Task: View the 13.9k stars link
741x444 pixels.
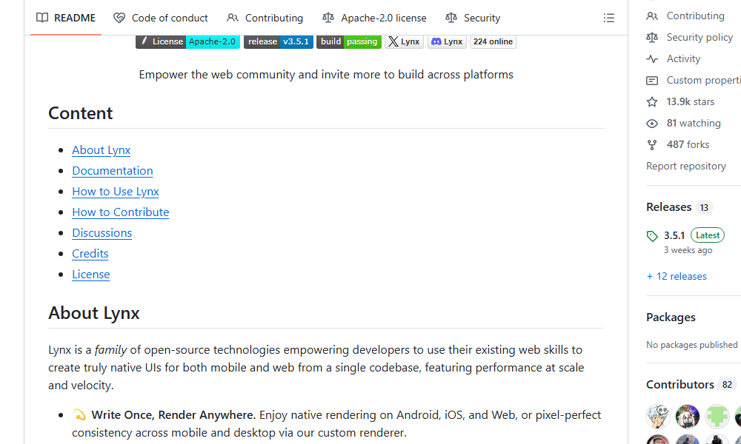Action: point(691,102)
